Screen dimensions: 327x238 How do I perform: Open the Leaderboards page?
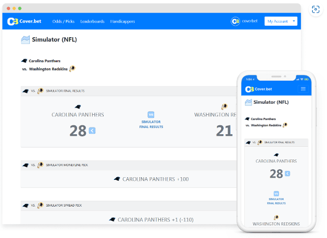coord(92,21)
